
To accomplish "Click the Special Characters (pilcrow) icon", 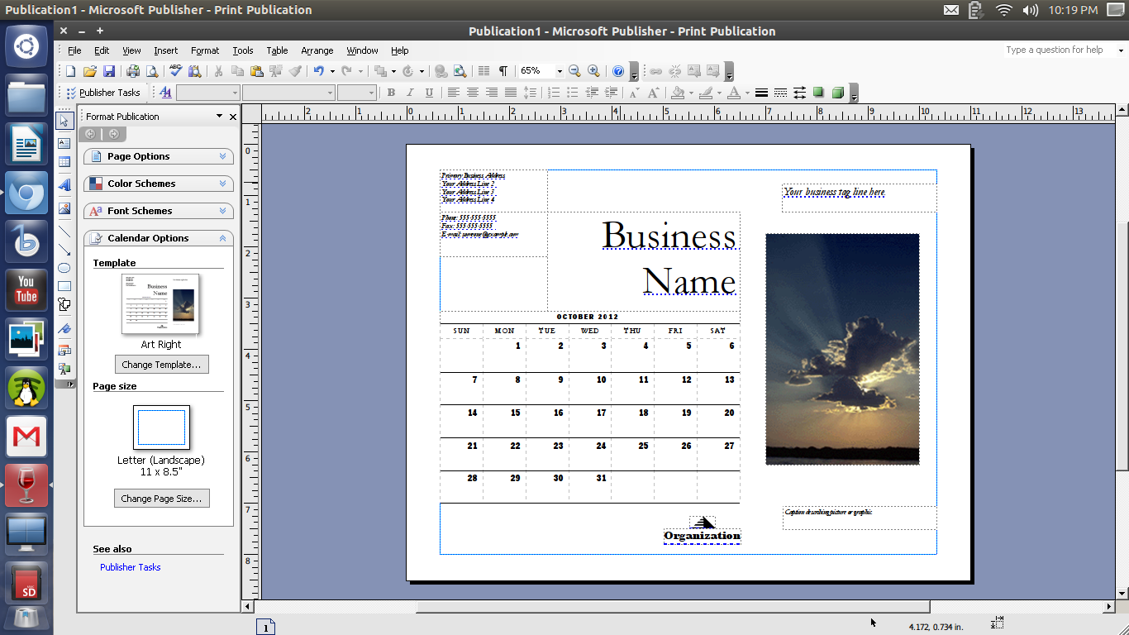I will point(504,70).
